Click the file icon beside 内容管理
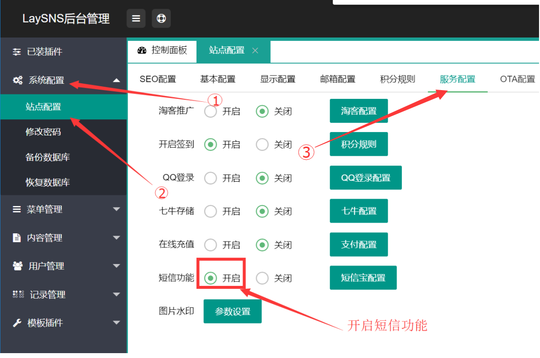Screen dimensions: 540x358 pos(17,238)
